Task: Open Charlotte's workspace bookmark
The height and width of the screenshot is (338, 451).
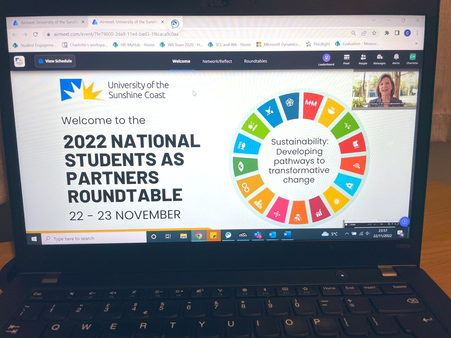Action: [x=85, y=45]
